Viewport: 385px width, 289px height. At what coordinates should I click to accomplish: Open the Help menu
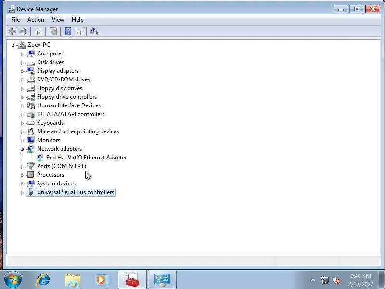click(x=77, y=20)
